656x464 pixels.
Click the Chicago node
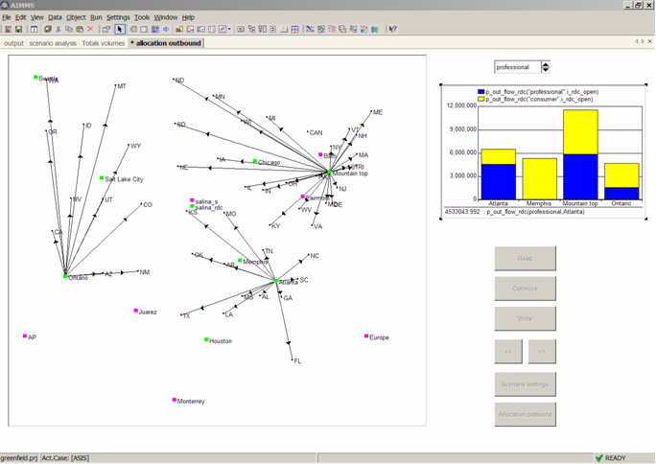coord(255,161)
